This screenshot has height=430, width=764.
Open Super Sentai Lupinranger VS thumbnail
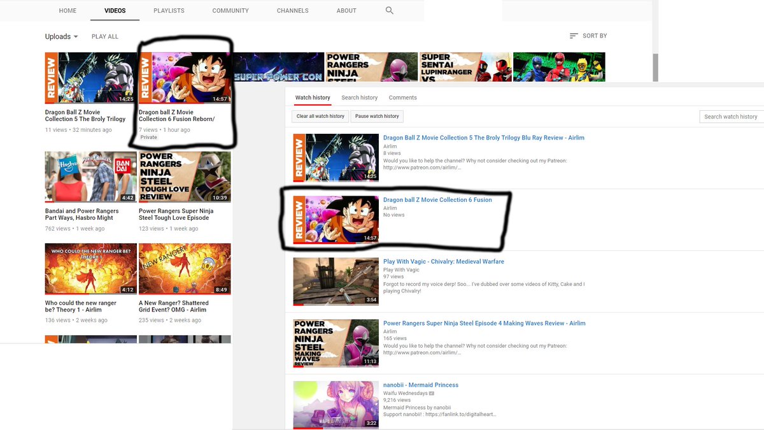[x=465, y=67]
